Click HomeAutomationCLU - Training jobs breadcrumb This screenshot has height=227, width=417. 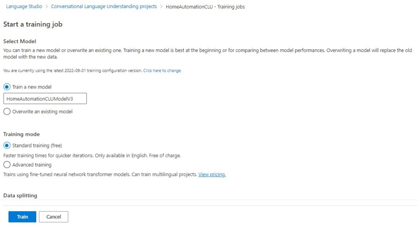click(205, 7)
